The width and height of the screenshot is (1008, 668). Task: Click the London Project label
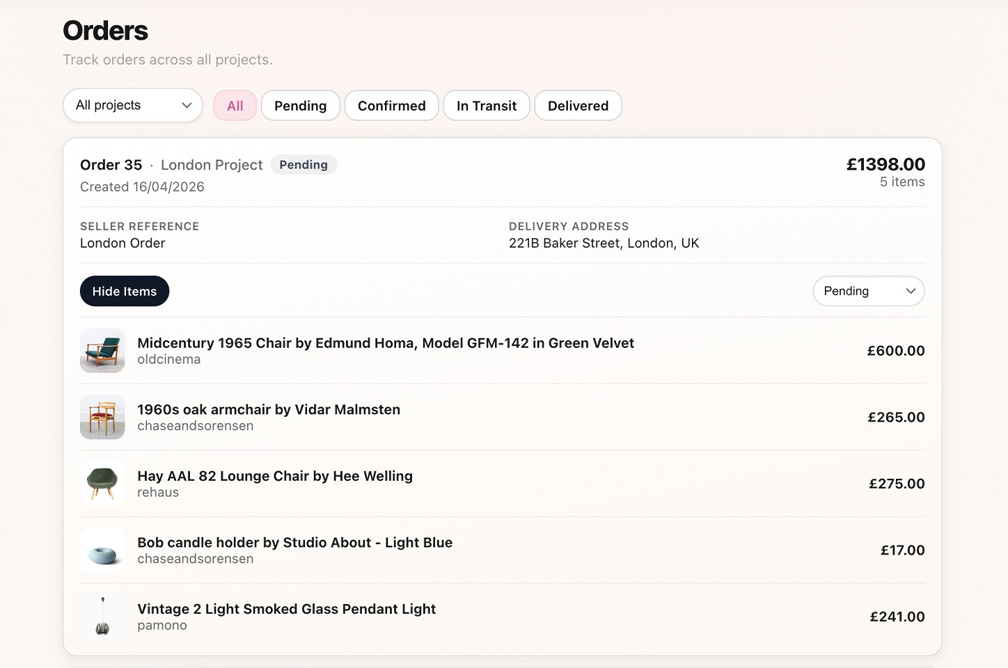212,165
